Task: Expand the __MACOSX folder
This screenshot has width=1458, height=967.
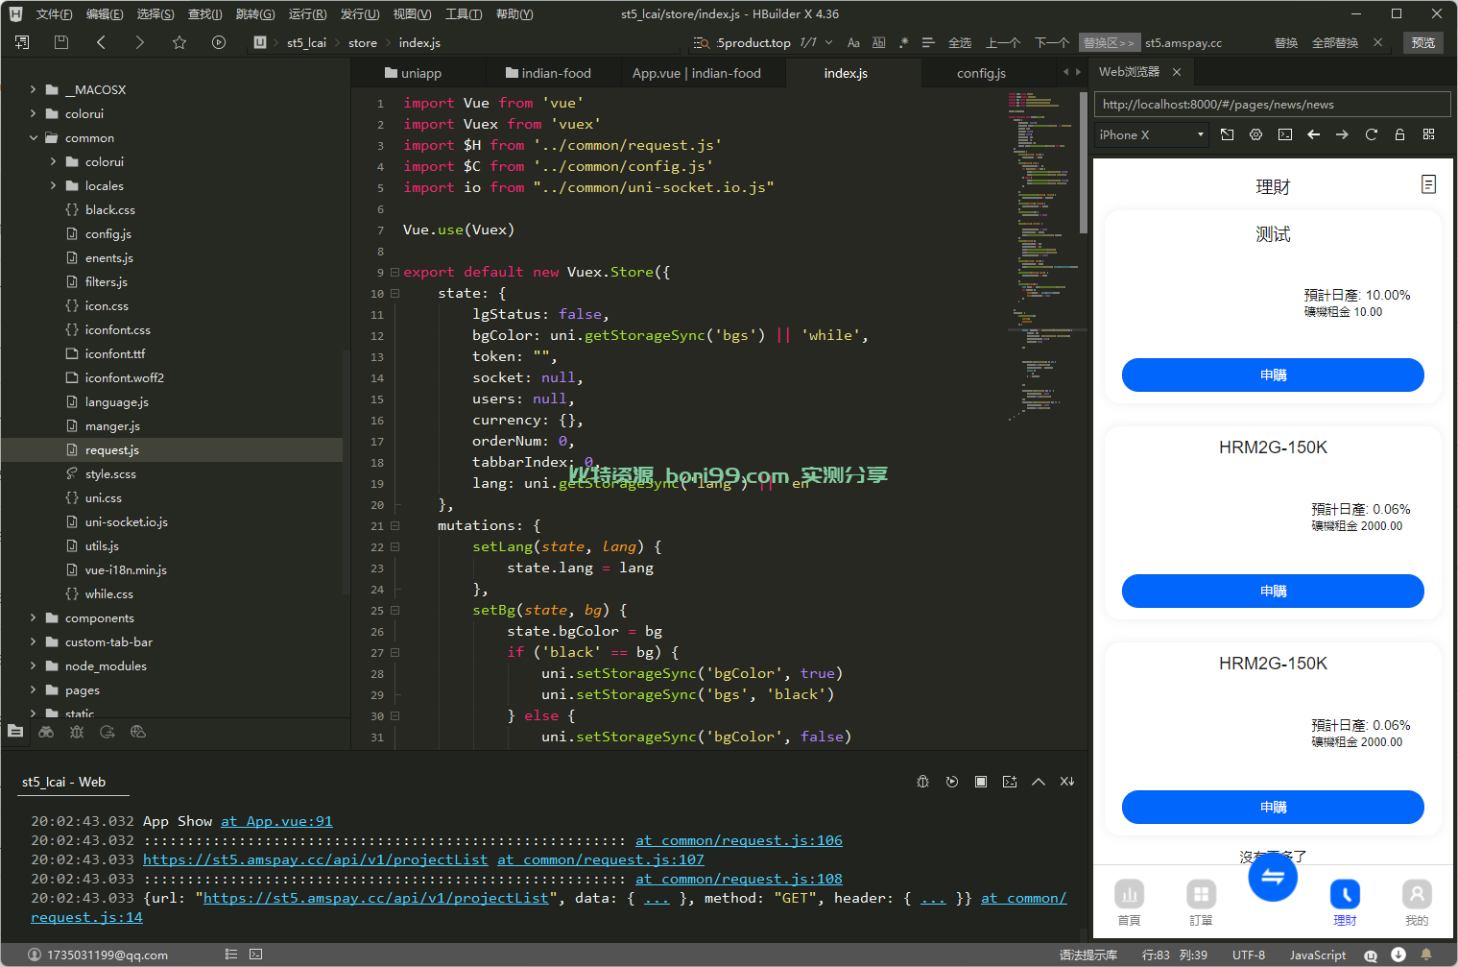Action: 33,89
